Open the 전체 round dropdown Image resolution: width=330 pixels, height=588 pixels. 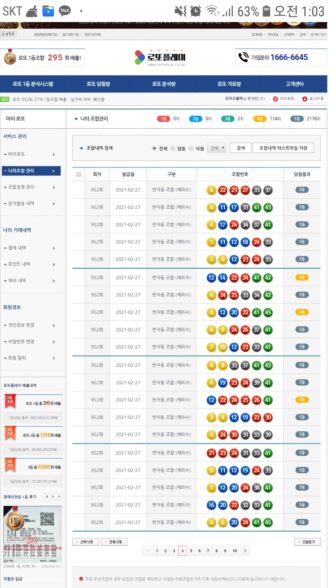click(216, 148)
